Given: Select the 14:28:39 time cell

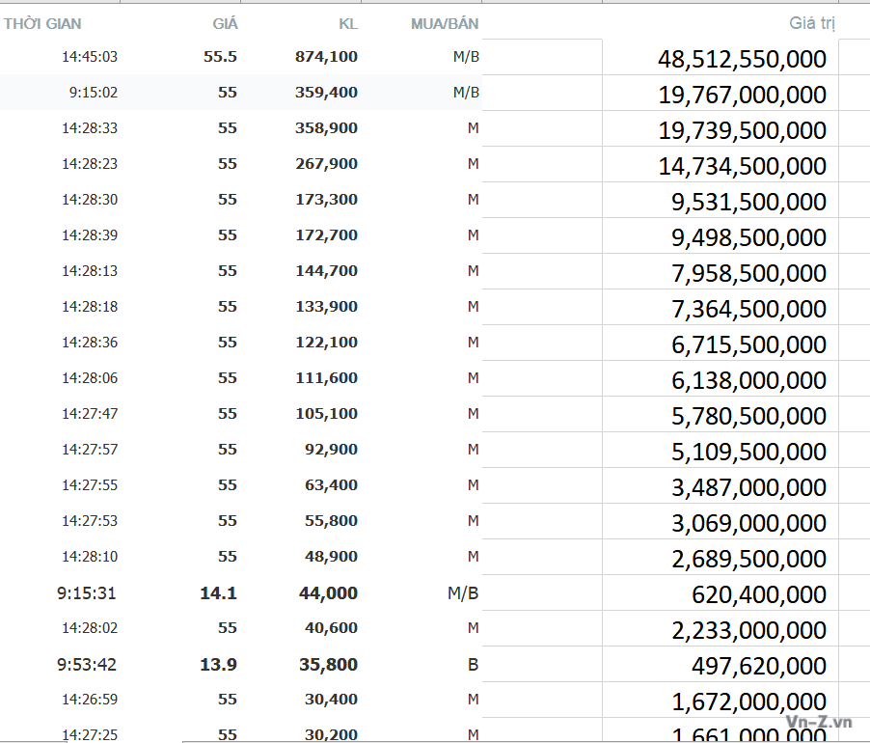Looking at the screenshot, I should 90,235.
